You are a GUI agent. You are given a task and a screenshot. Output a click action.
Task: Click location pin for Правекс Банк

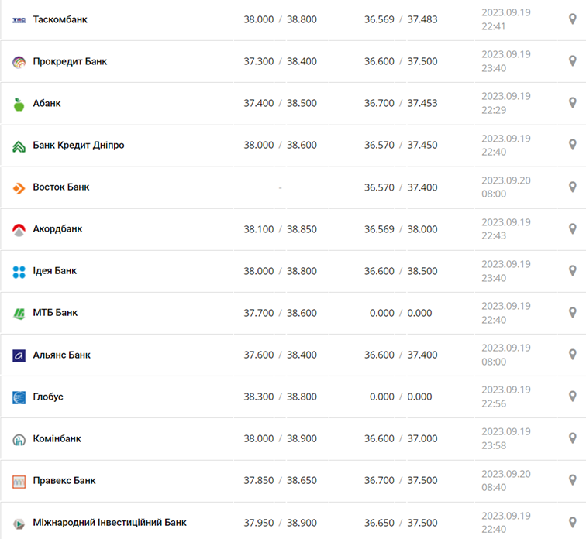[x=573, y=480]
